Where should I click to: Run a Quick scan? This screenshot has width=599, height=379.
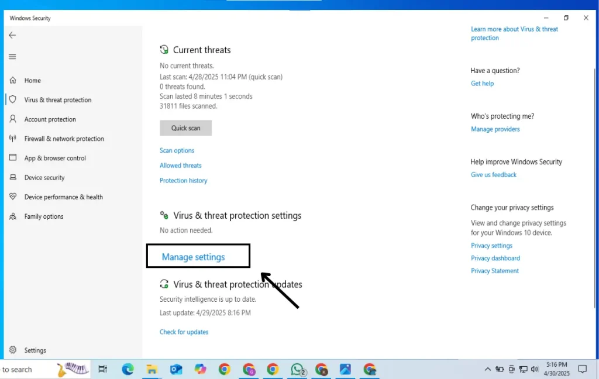[185, 128]
